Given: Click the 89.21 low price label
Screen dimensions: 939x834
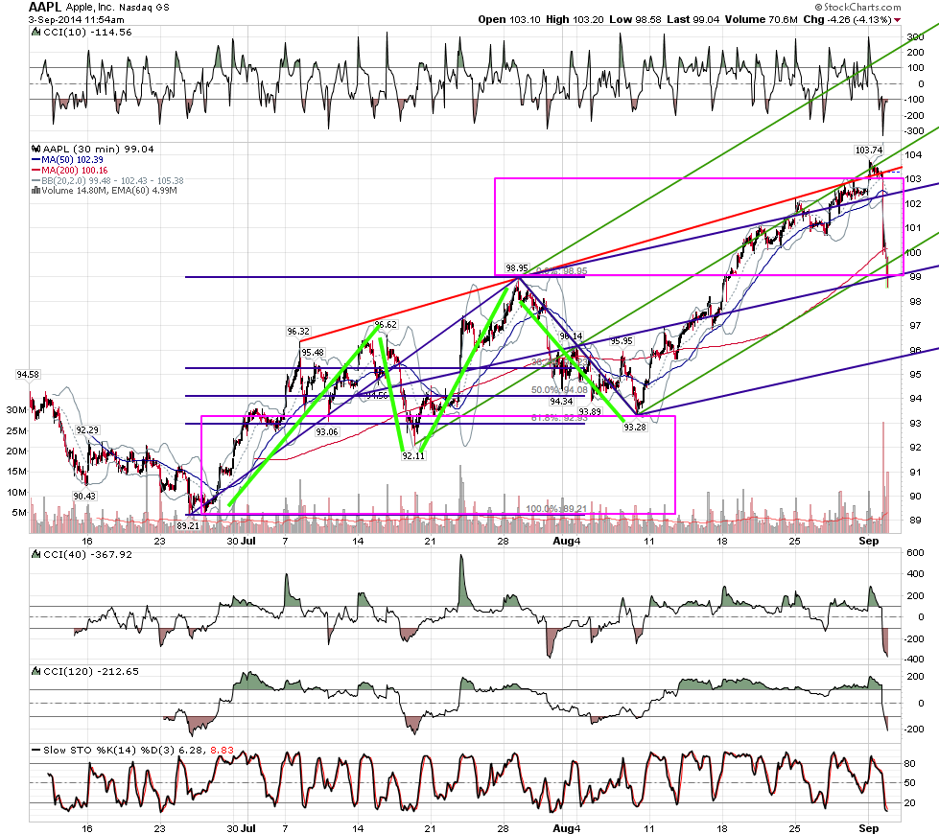Looking at the screenshot, I should click(x=188, y=525).
